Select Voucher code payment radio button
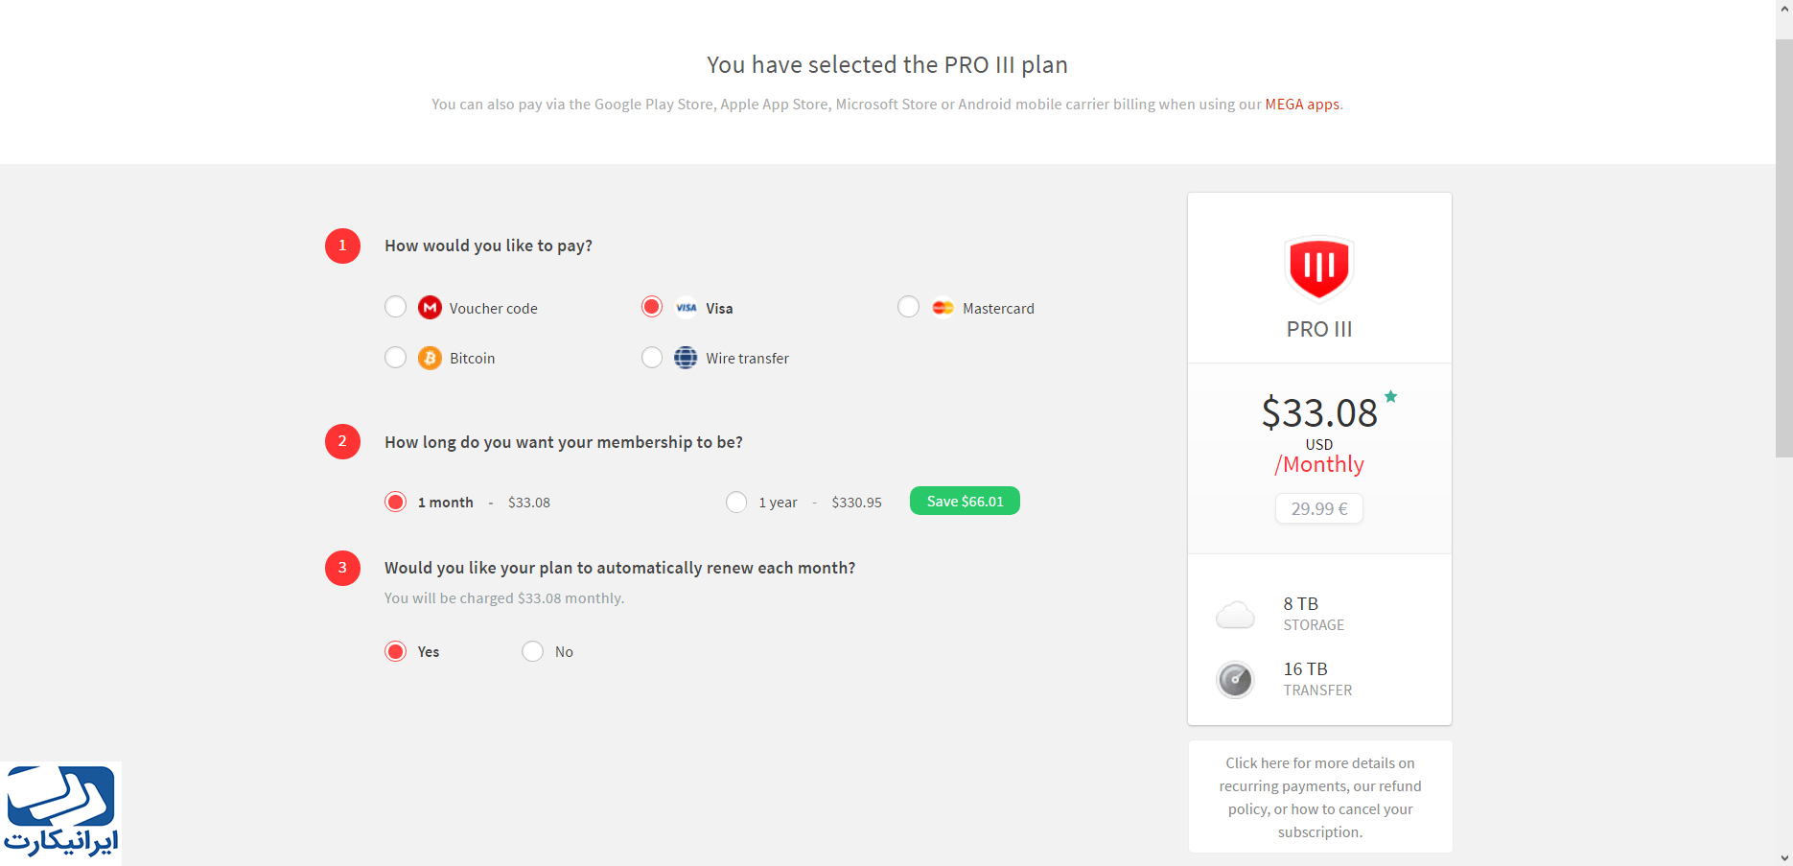The image size is (1793, 866). coord(395,307)
